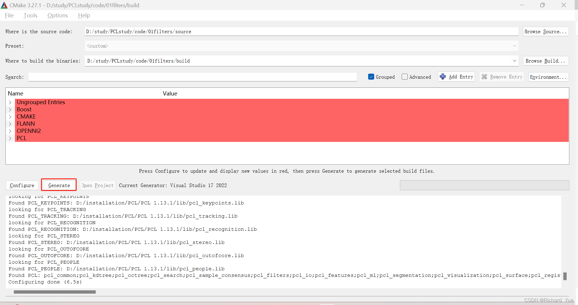The image size is (578, 305).
Task: Select the OPENNI2 row label
Action: tap(29, 131)
